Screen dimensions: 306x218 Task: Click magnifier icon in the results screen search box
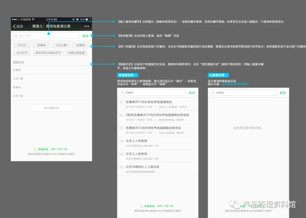click(x=122, y=93)
